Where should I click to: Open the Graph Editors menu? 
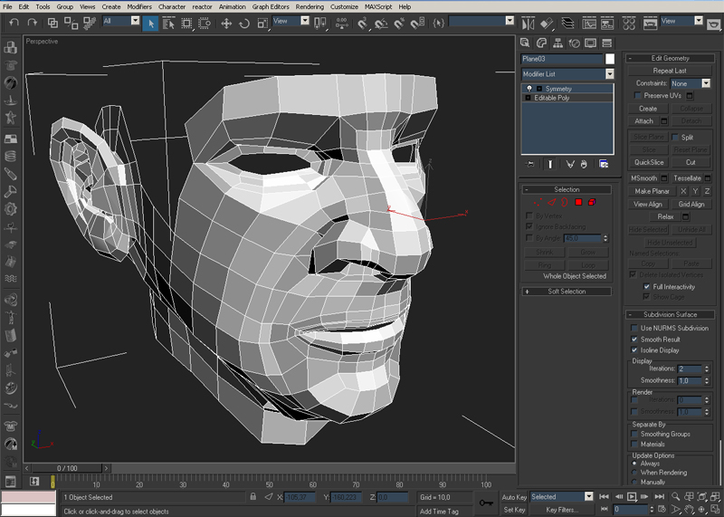pyautogui.click(x=271, y=6)
